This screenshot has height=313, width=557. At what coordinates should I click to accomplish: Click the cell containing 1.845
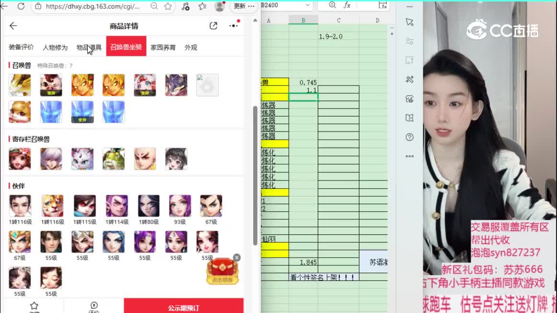pos(303,262)
